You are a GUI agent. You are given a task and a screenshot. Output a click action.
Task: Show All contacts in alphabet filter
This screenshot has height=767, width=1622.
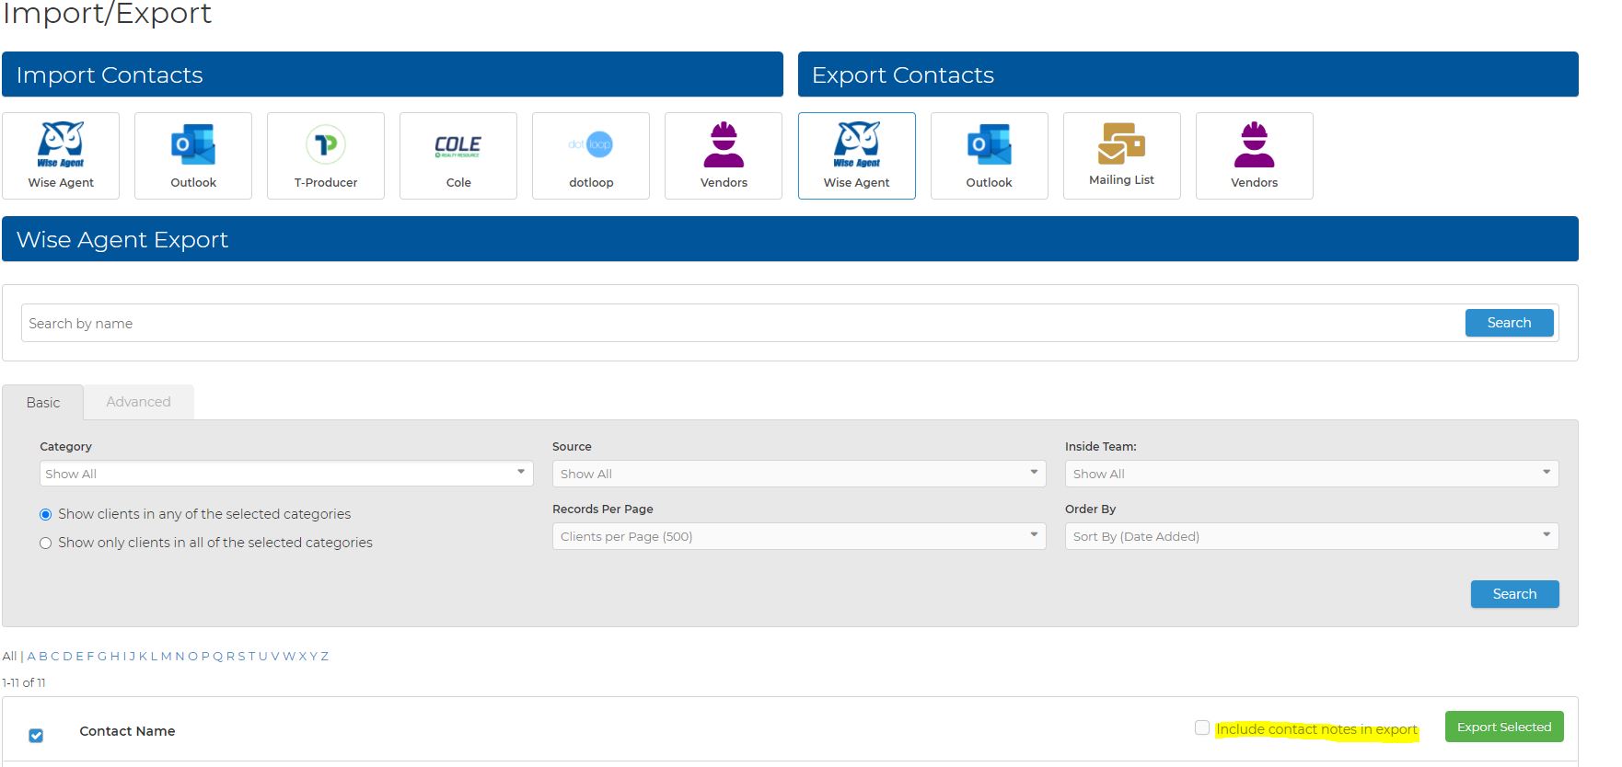pyautogui.click(x=9, y=656)
